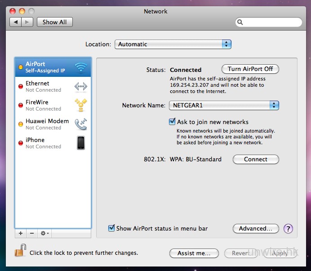Image resolution: width=311 pixels, height=271 pixels.
Task: Click the 802.1X Connect button
Action: pyautogui.click(x=255, y=159)
